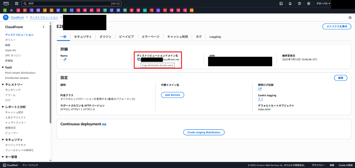Open the settings gear icon
Viewport: 355px width, 168px height.
(x=309, y=4)
